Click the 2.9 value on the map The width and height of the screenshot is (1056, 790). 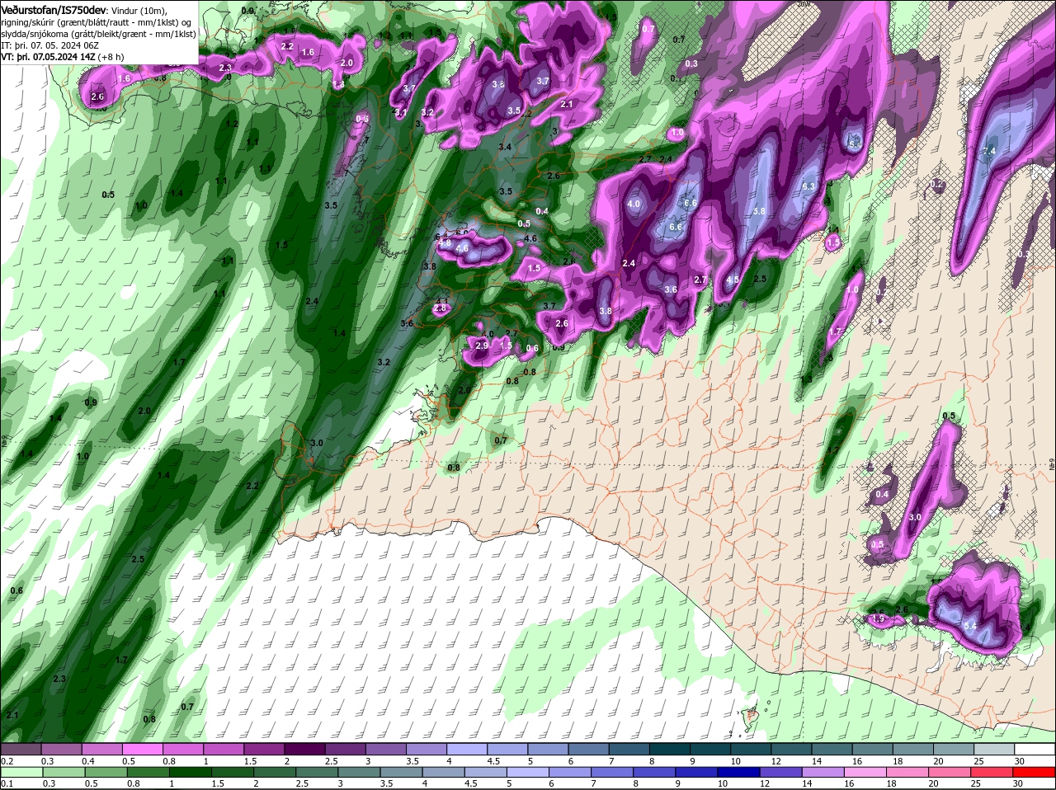[x=482, y=346]
